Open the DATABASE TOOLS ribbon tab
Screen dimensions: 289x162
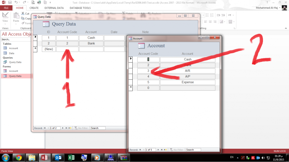(x=80, y=8)
